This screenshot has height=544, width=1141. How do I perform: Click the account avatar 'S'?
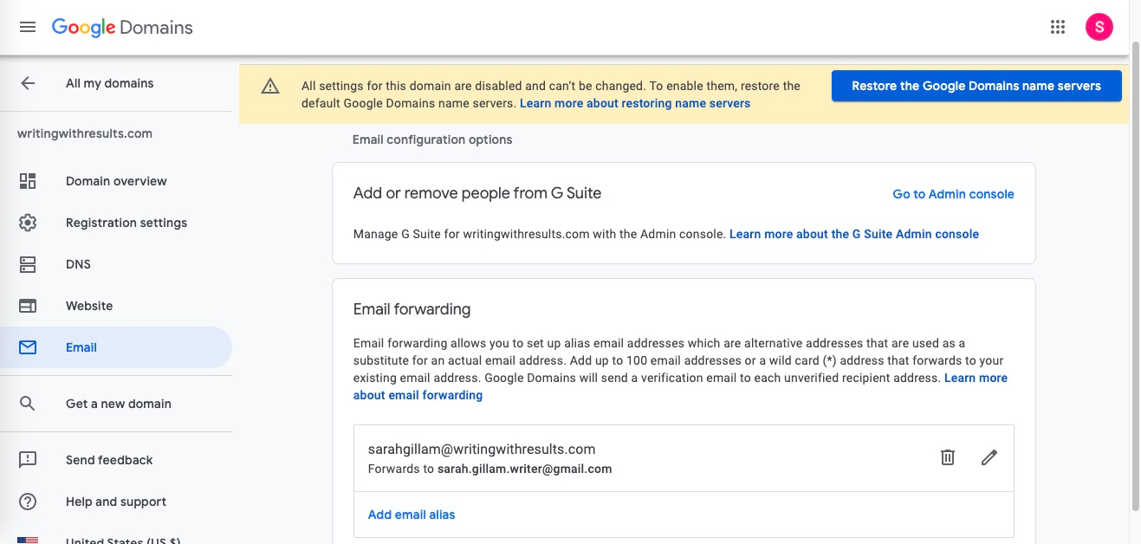(1099, 27)
